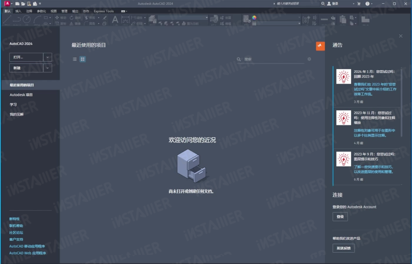Image resolution: width=412 pixels, height=264 pixels.
Task: Switch recent items to grid view
Action: click(82, 59)
